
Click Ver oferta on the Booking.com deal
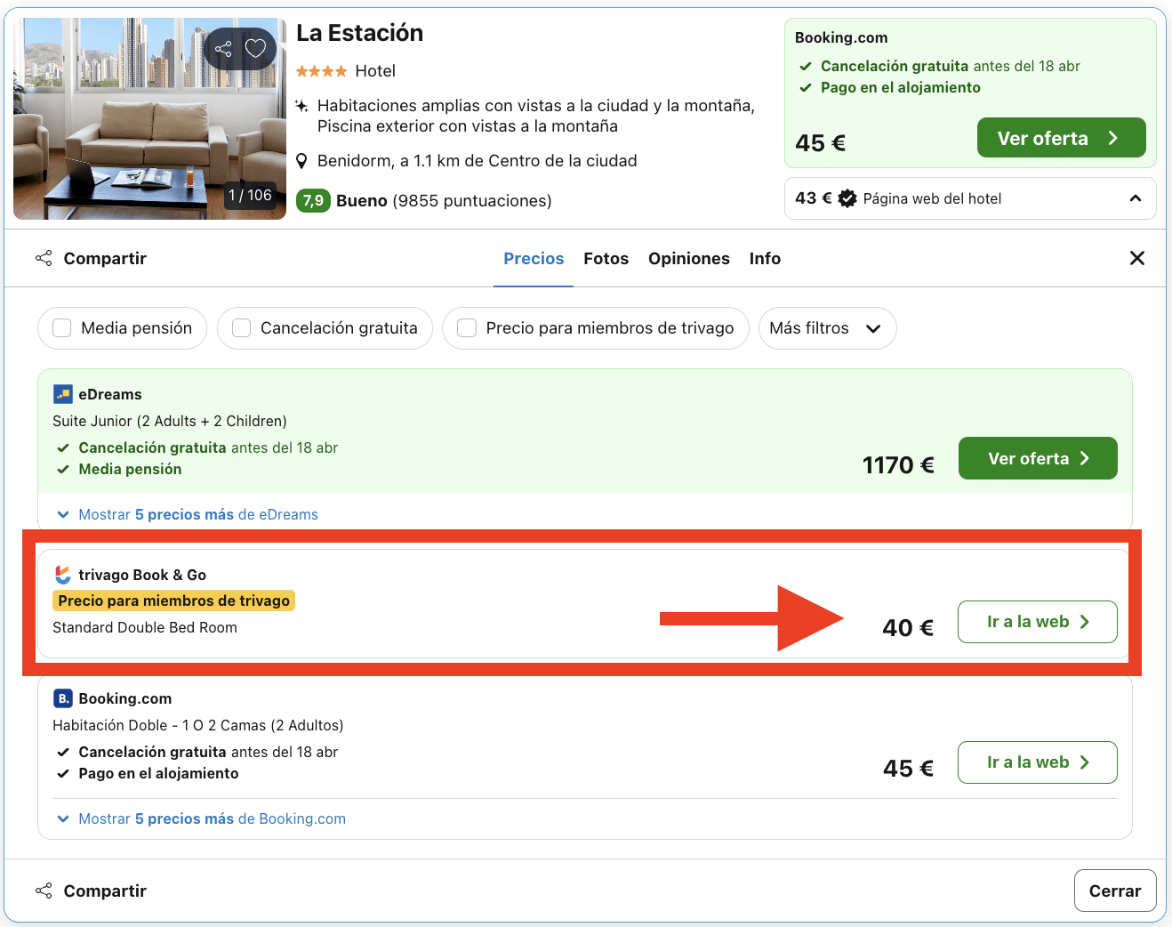tap(1061, 138)
